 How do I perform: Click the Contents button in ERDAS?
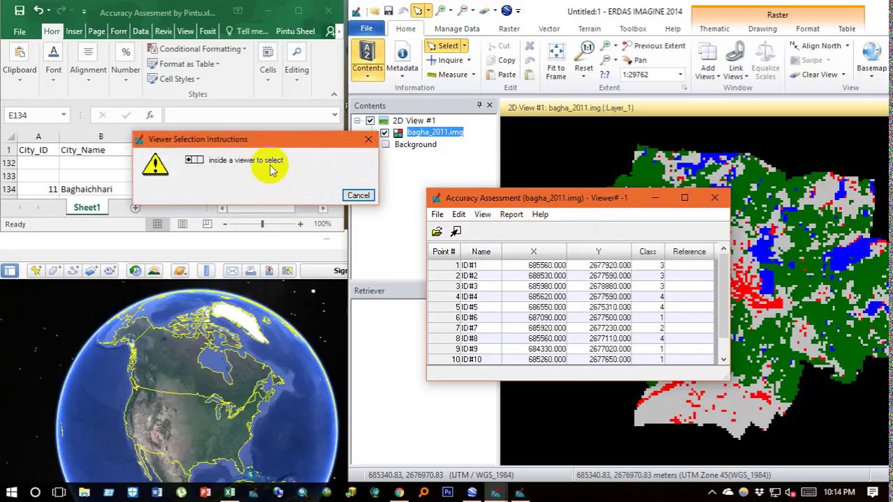368,59
